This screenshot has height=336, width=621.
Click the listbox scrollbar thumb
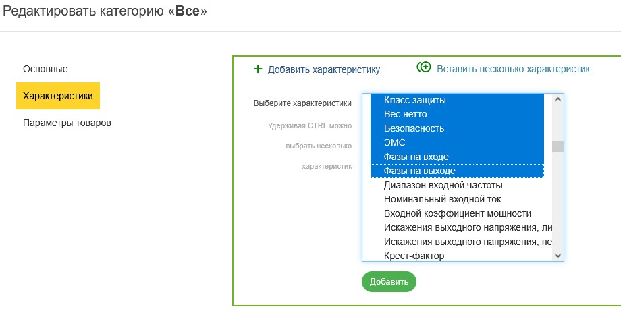tap(558, 146)
